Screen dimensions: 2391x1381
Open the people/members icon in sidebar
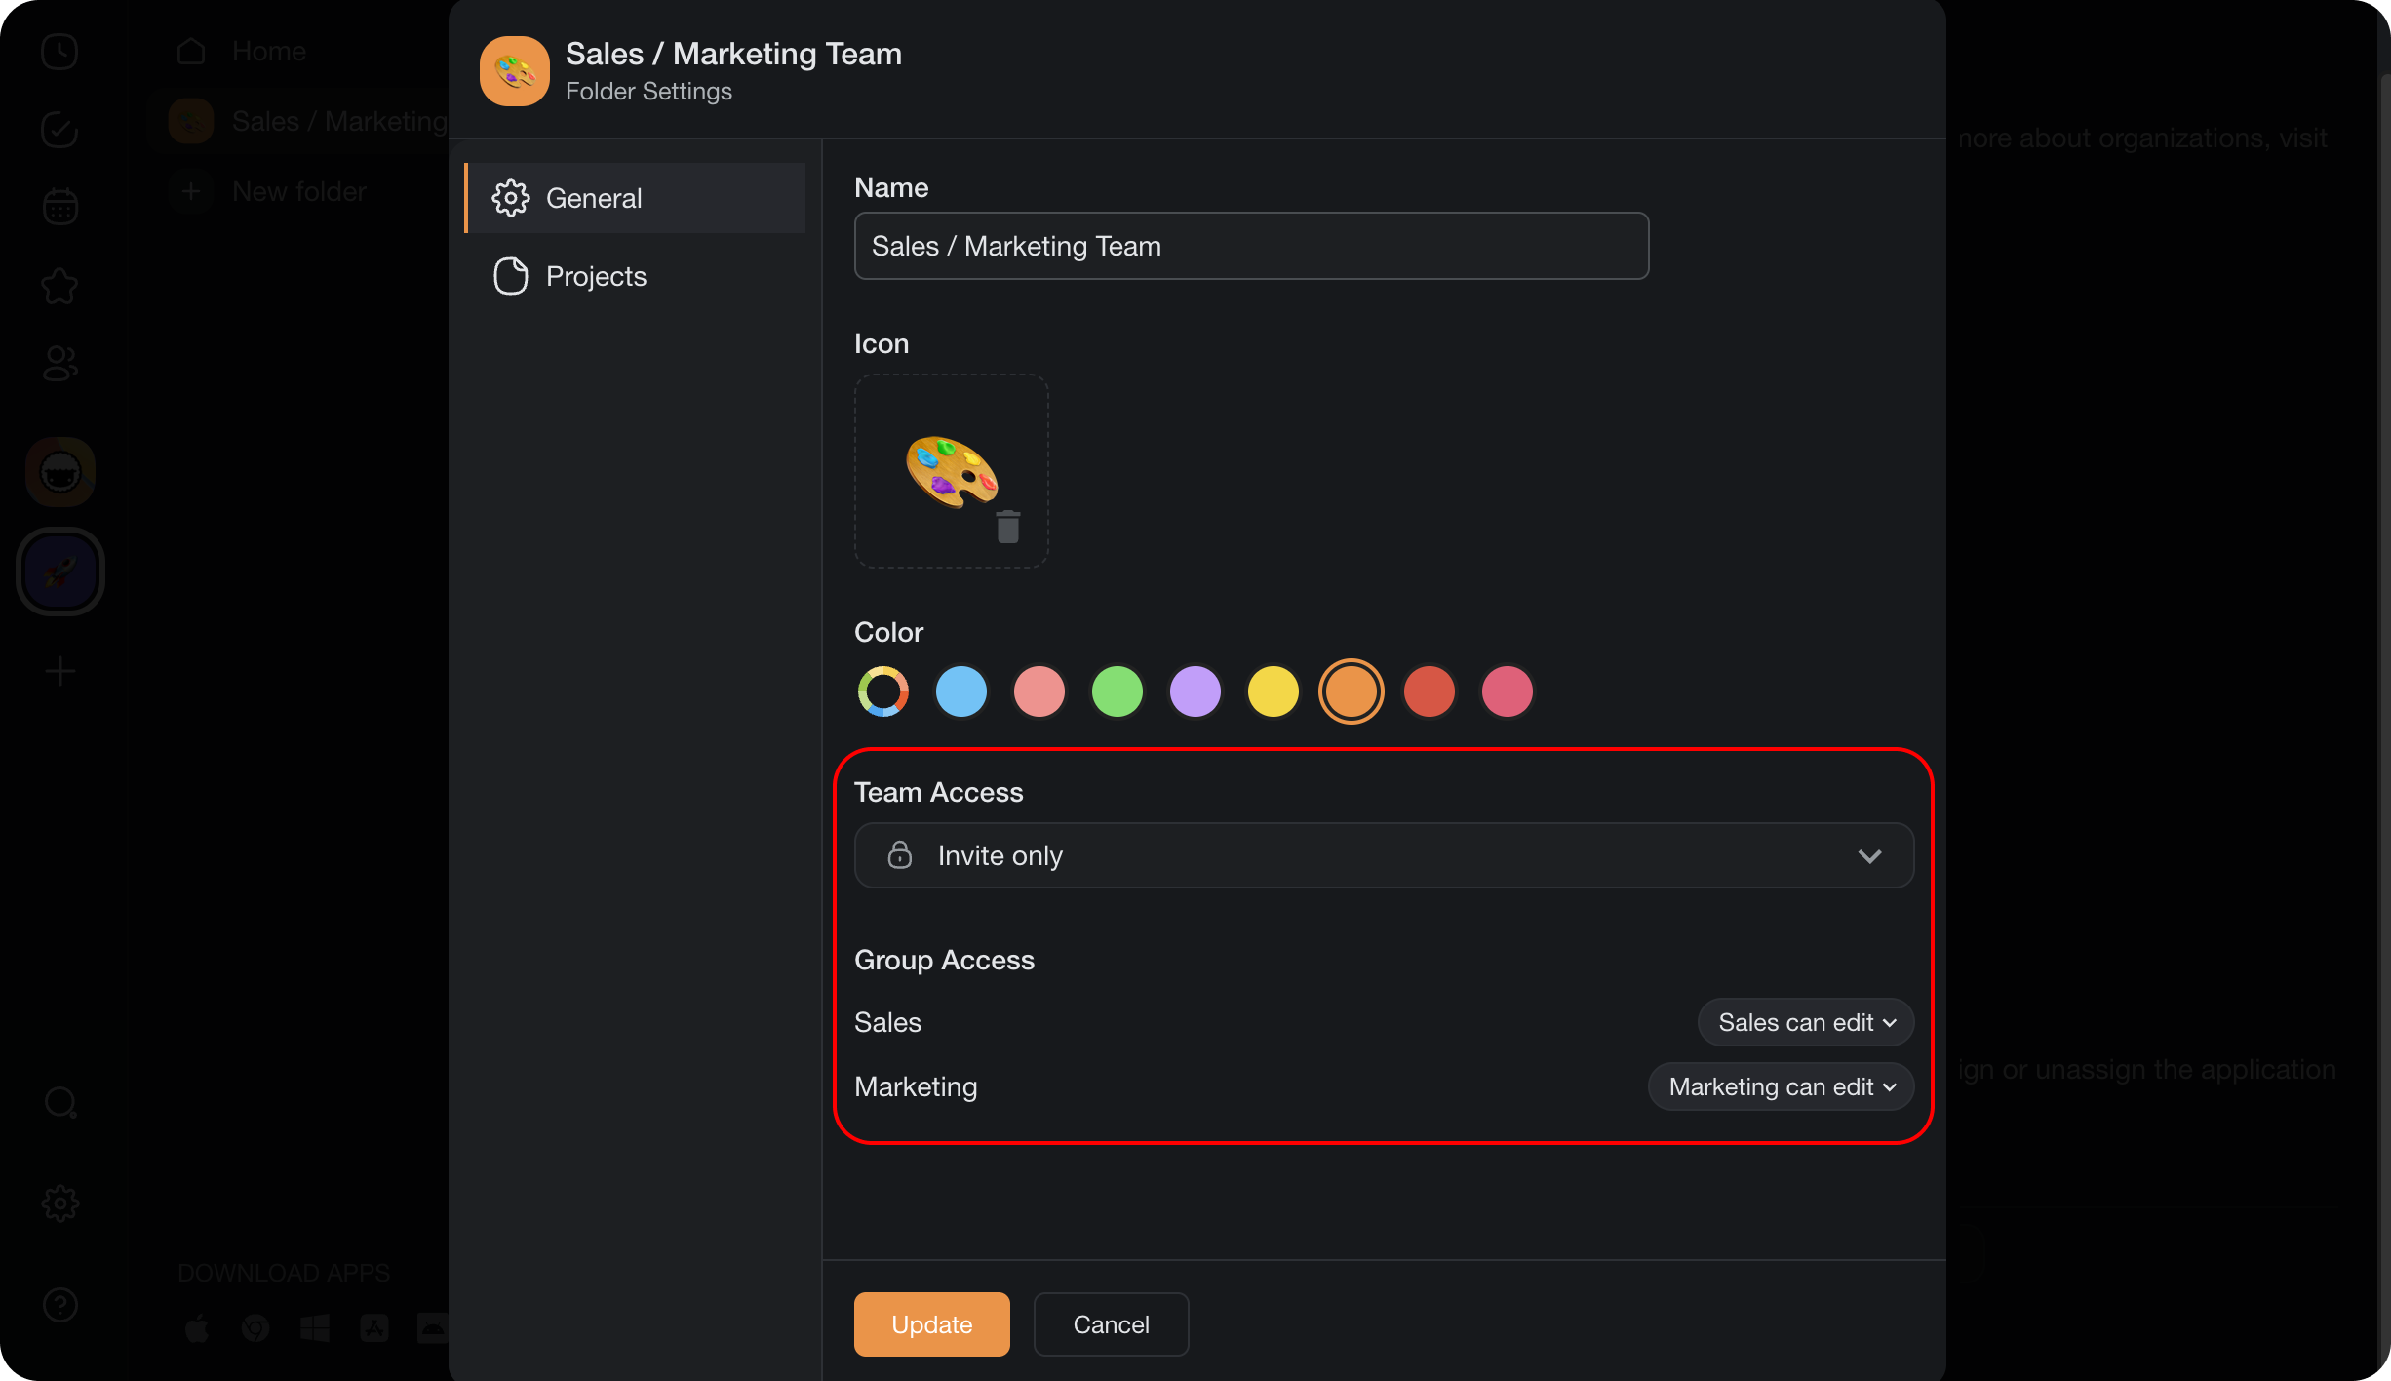[x=59, y=364]
